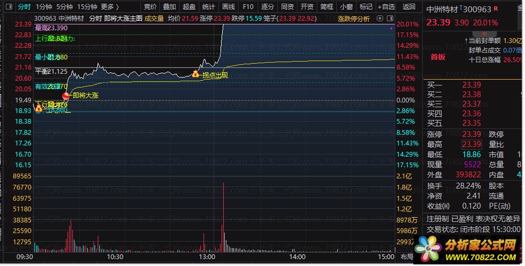Click the 当前封单额 1.30亿 row
This screenshot has width=525, height=266.
point(495,40)
